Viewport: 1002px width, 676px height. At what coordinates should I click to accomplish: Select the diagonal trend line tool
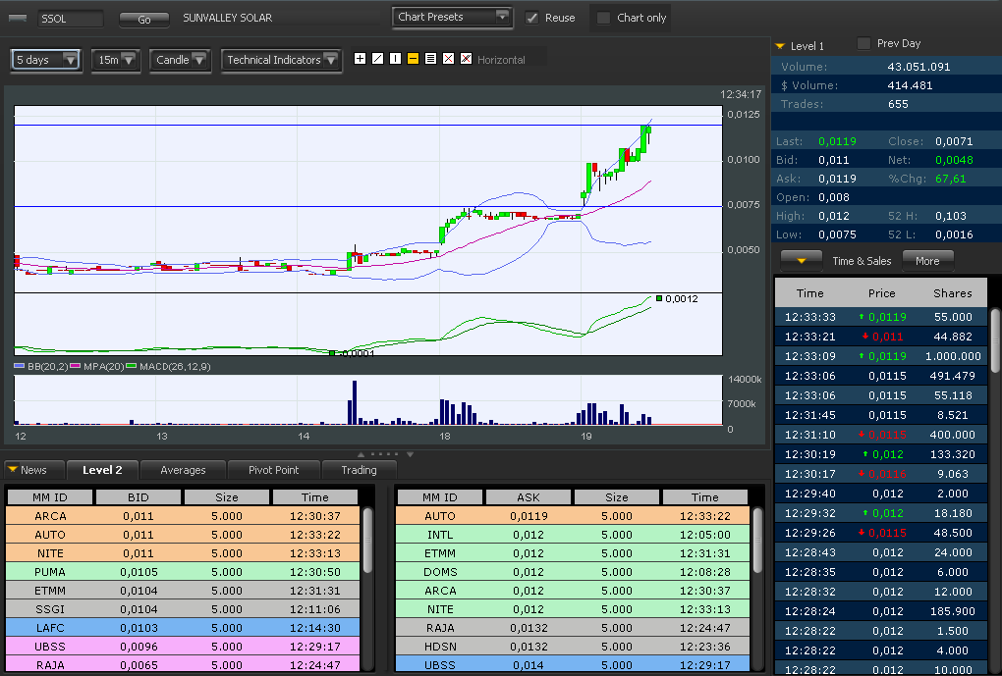(x=377, y=59)
